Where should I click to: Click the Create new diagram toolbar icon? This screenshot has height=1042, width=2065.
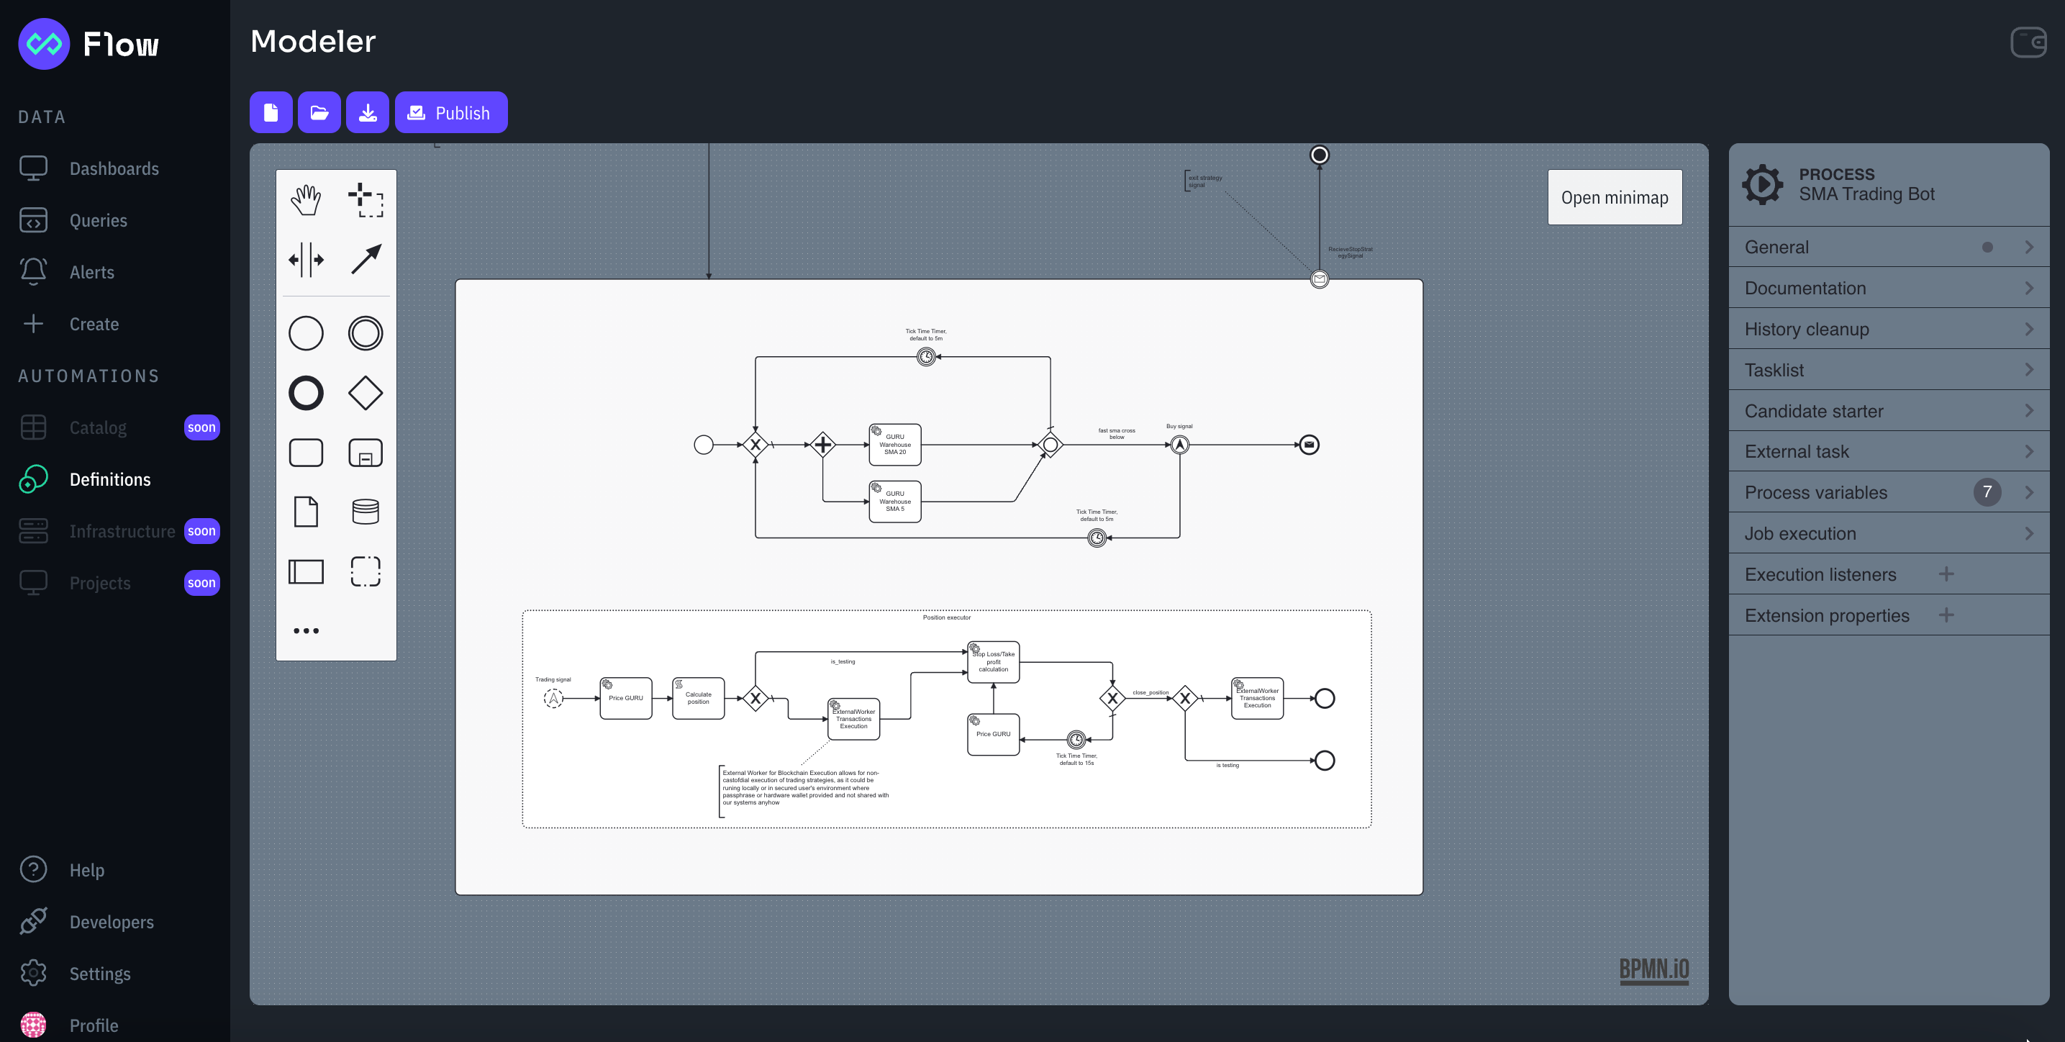[270, 112]
